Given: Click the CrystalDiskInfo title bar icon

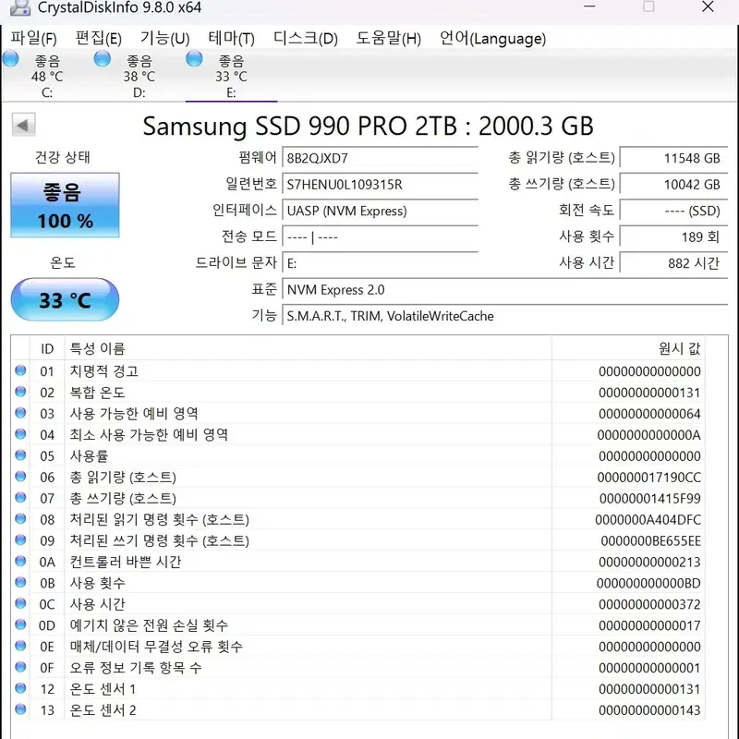Looking at the screenshot, I should click(x=19, y=6).
